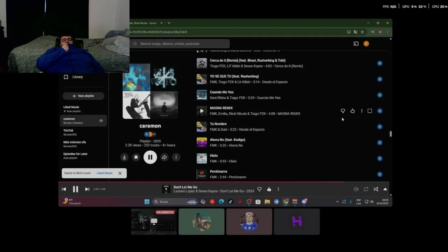This screenshot has height=252, width=448.
Task: Click the Hielo song title
Action: point(214,156)
